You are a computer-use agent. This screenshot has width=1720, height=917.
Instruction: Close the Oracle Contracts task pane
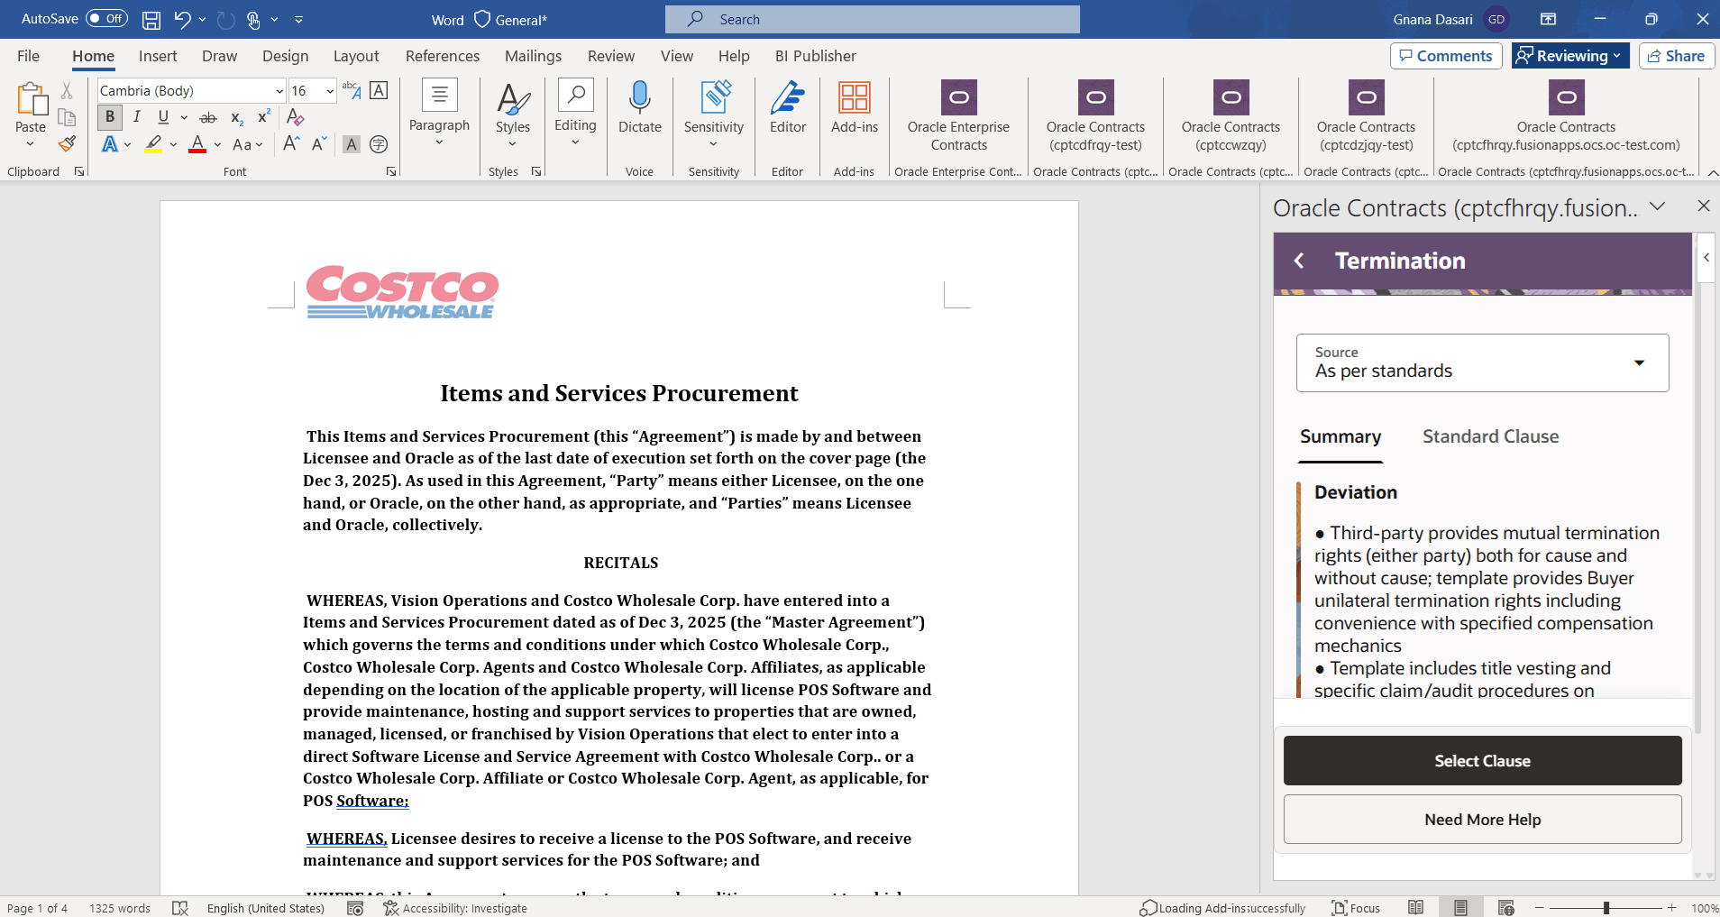1704,206
